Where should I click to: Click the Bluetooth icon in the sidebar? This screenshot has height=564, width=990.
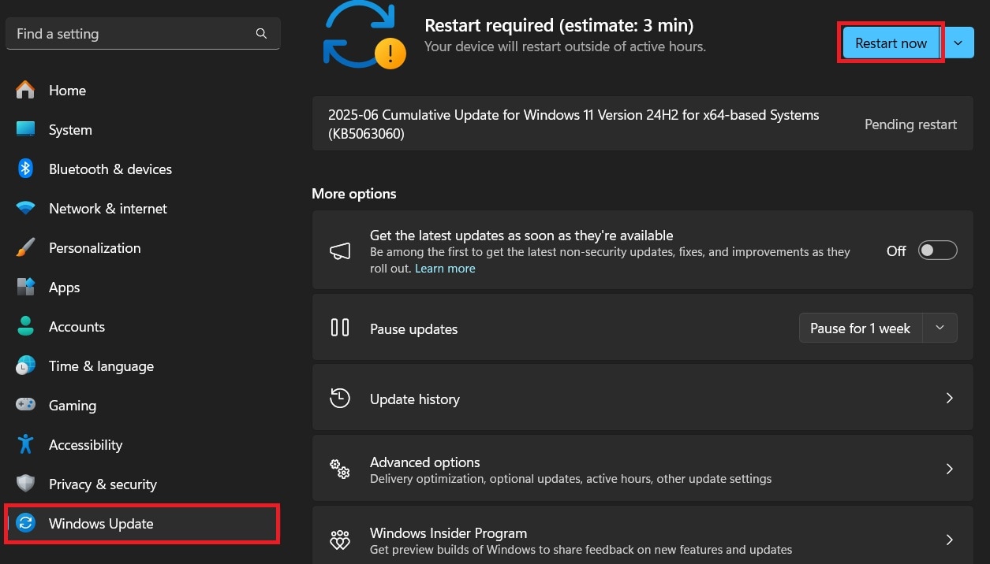[x=25, y=169]
